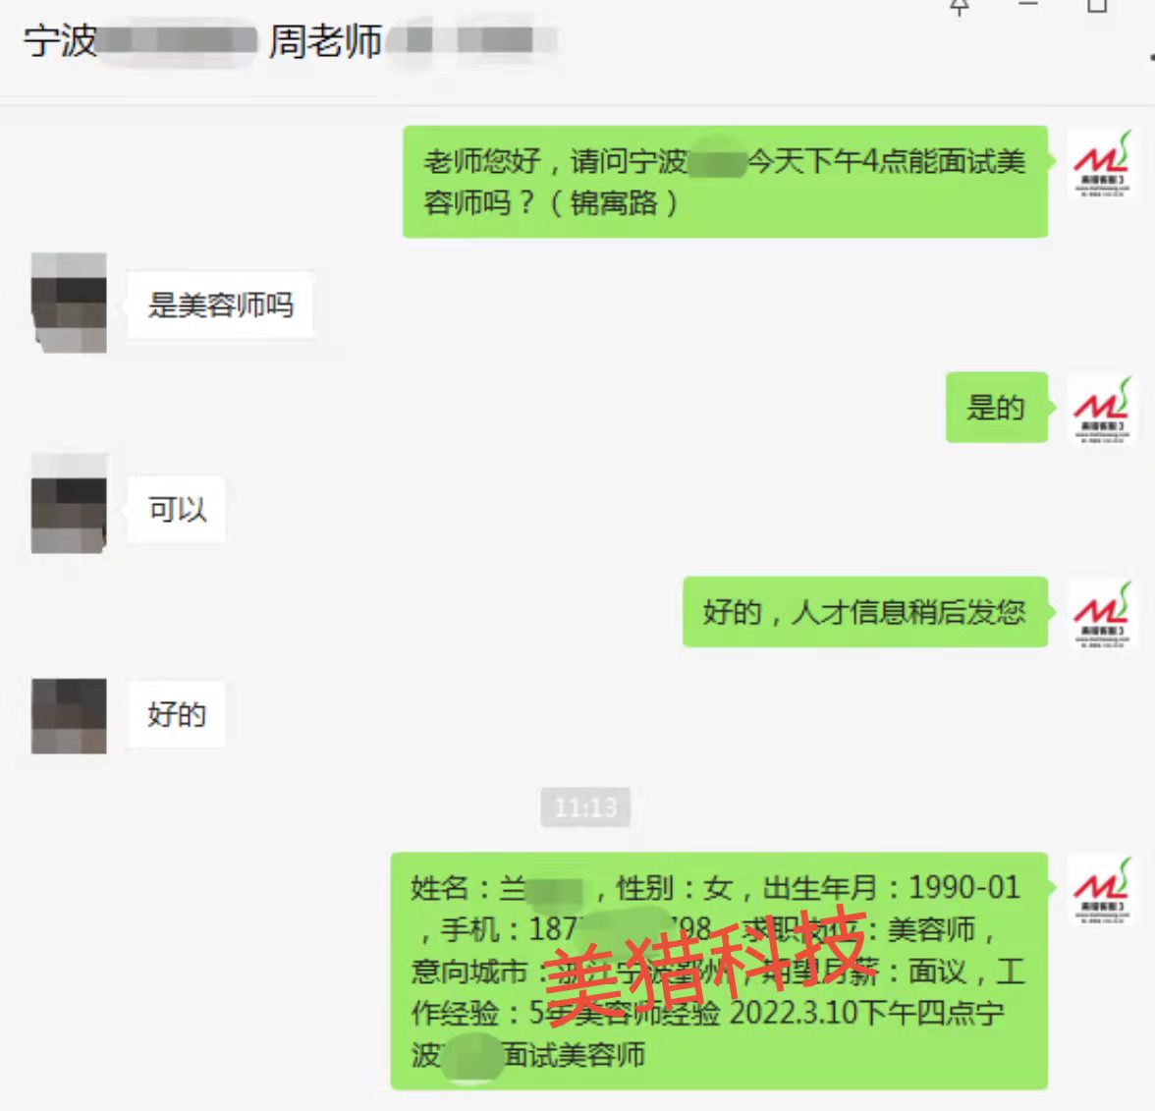Viewport: 1155px width, 1111px height.
Task: Open sender avatar beside candidate details message
Action: (1102, 889)
